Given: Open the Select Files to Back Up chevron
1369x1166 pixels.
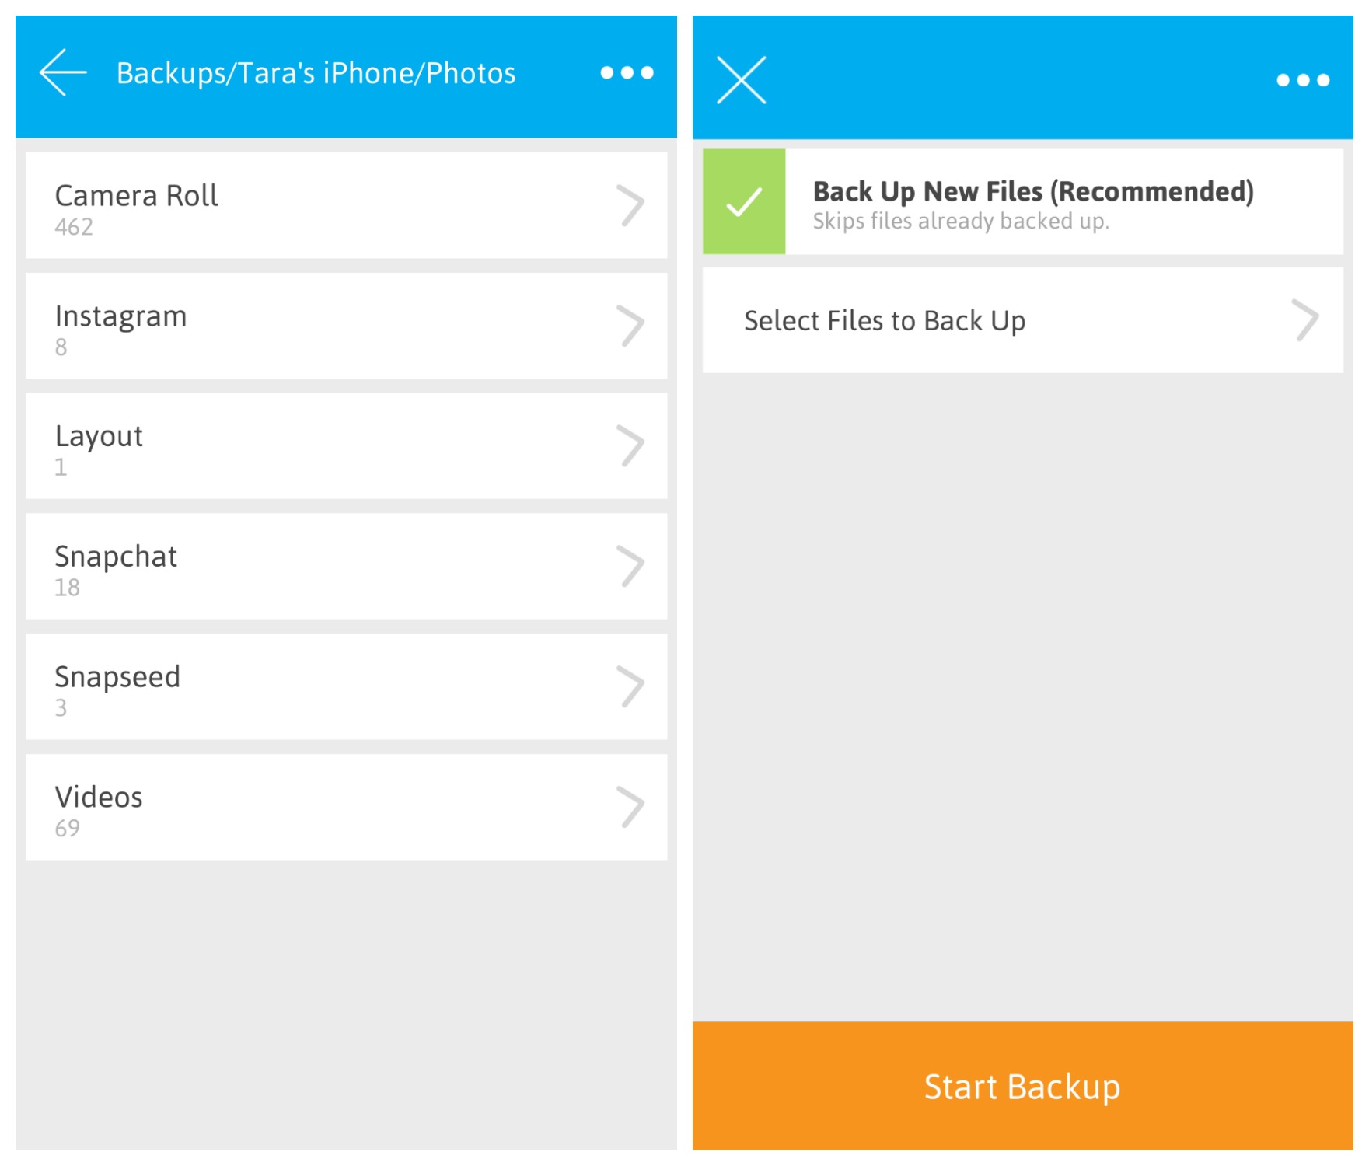Looking at the screenshot, I should 1305,320.
